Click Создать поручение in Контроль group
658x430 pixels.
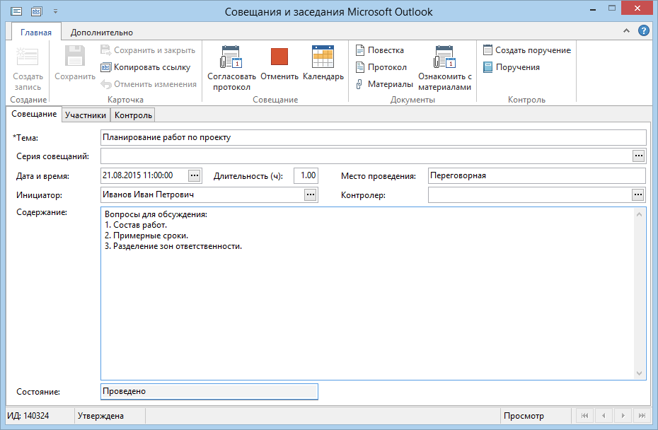(526, 50)
